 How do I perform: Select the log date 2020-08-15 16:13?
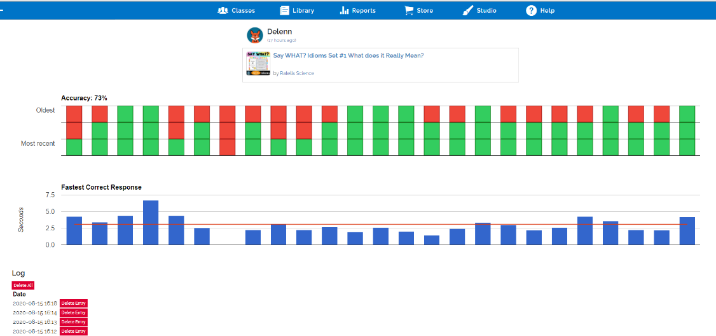tap(35, 322)
